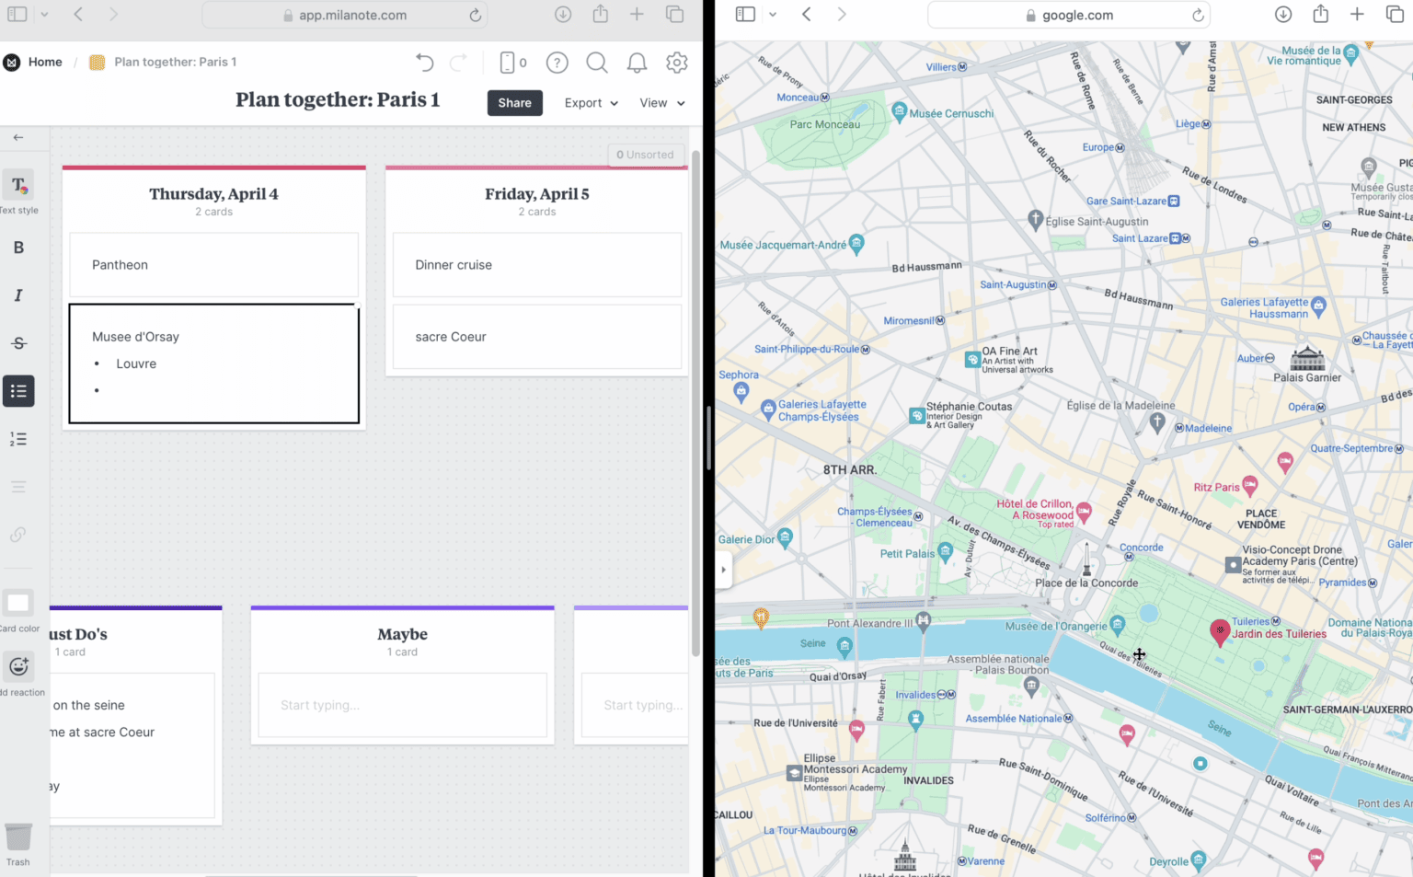Expand the View dropdown
The height and width of the screenshot is (877, 1413).
(662, 103)
